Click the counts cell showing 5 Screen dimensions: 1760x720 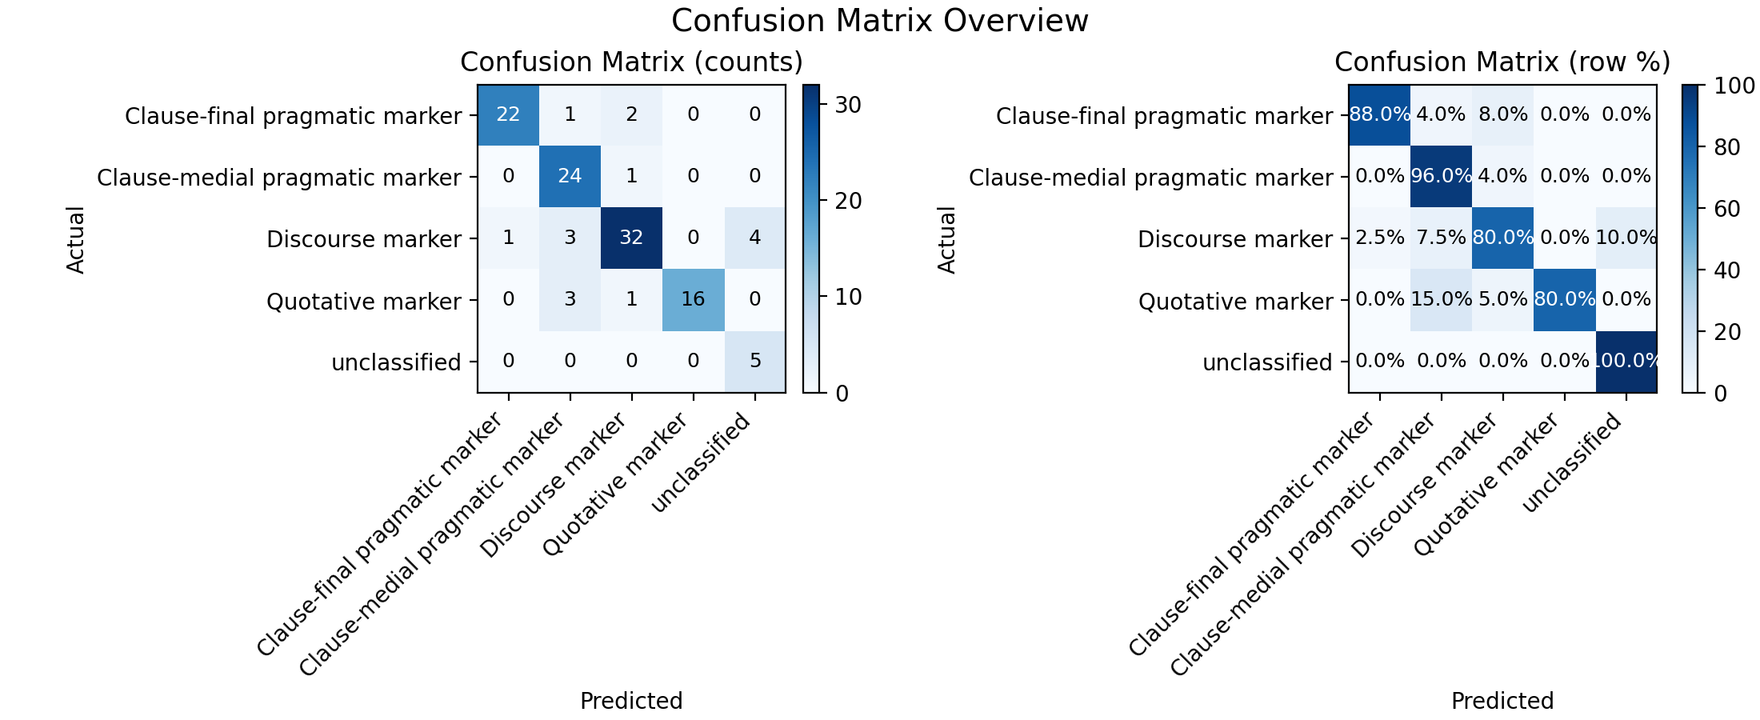(x=754, y=362)
